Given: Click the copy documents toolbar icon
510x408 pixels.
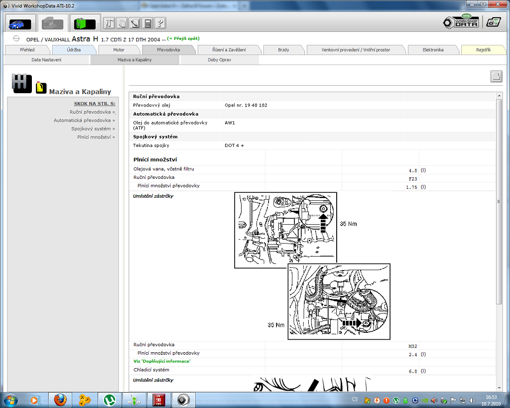Looking at the screenshot, I should tap(122, 23).
